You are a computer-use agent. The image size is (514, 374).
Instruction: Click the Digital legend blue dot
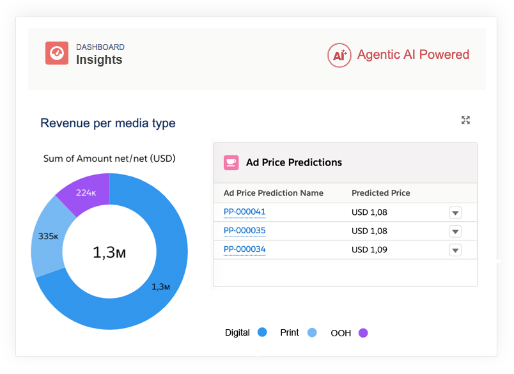point(262,332)
